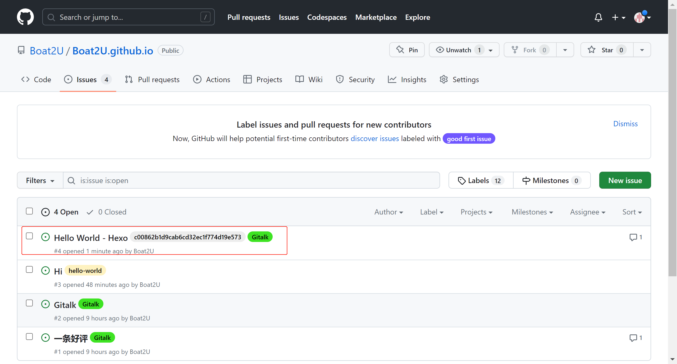Screen dimensions: 677x364
Task: Click the comment count on Hello World issue
Action: [x=636, y=237]
